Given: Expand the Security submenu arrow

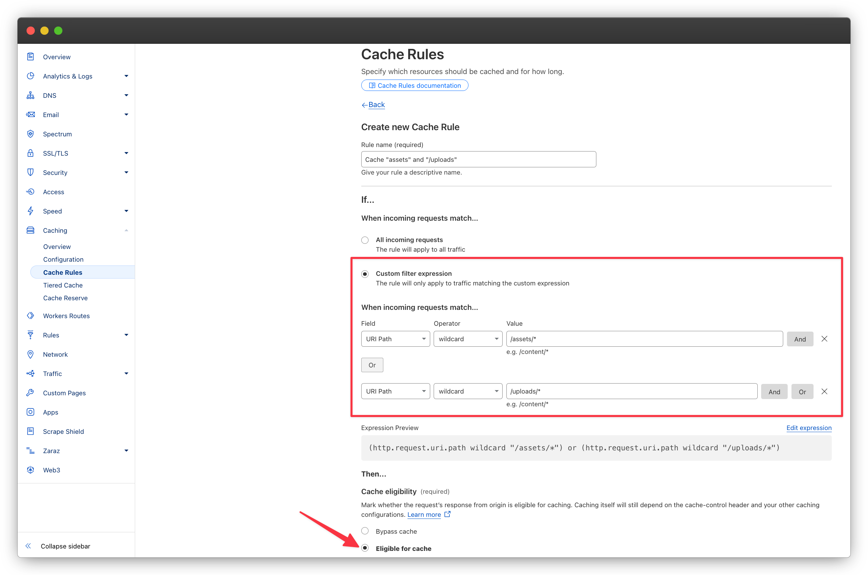Looking at the screenshot, I should (x=126, y=172).
